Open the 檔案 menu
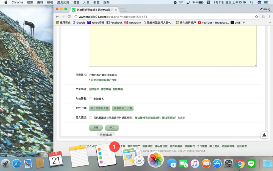The height and width of the screenshot is (171, 273). [x=30, y=2]
